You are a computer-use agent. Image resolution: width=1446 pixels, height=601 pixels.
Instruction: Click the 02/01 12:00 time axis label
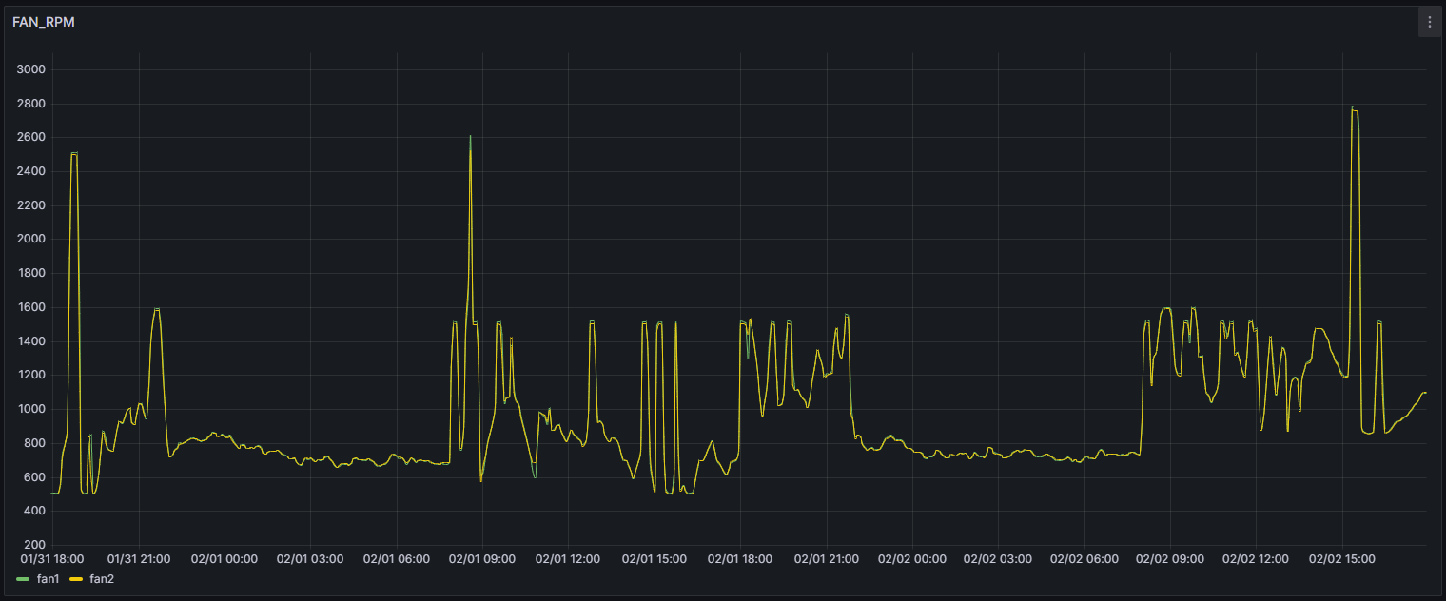(x=568, y=559)
